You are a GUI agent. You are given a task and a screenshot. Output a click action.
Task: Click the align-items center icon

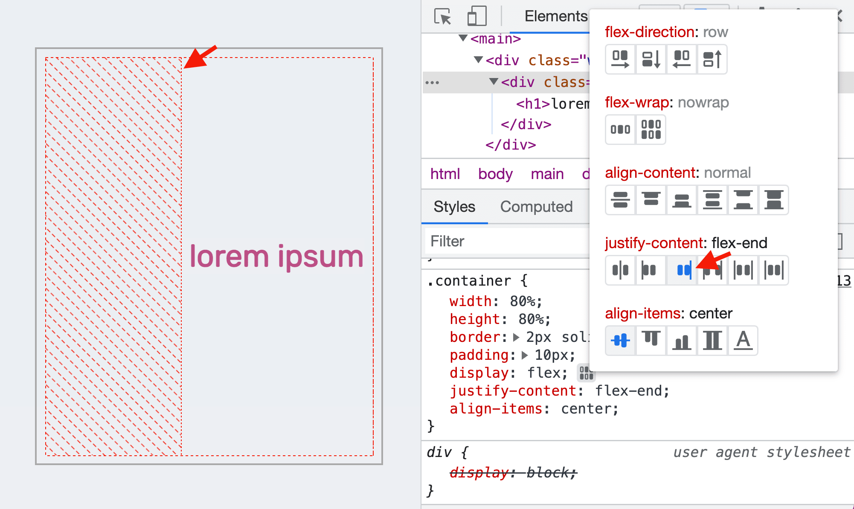pyautogui.click(x=620, y=340)
